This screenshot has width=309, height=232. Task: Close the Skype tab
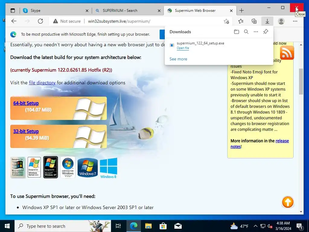(87, 11)
